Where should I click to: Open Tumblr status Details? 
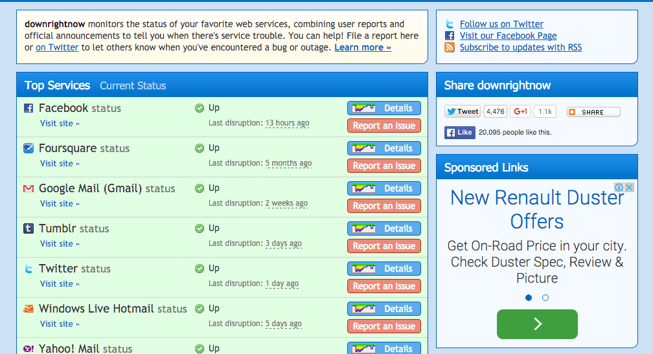[384, 228]
